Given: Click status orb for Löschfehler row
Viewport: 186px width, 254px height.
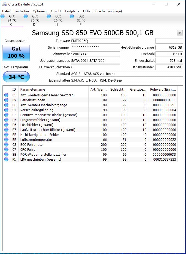Looking at the screenshot, I should coord(6,125).
